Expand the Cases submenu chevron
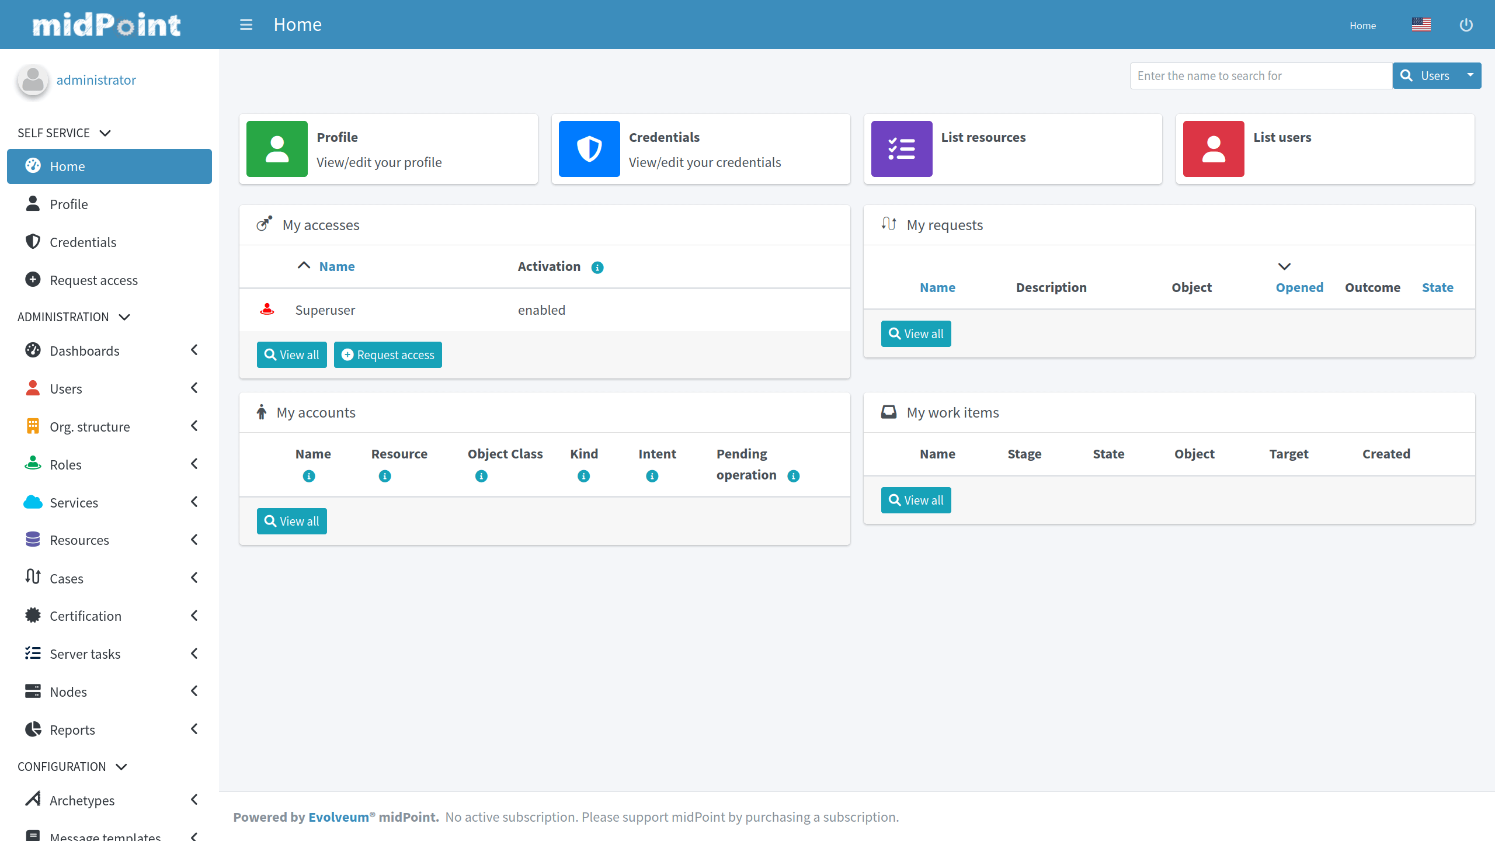Image resolution: width=1495 pixels, height=841 pixels. click(x=194, y=578)
